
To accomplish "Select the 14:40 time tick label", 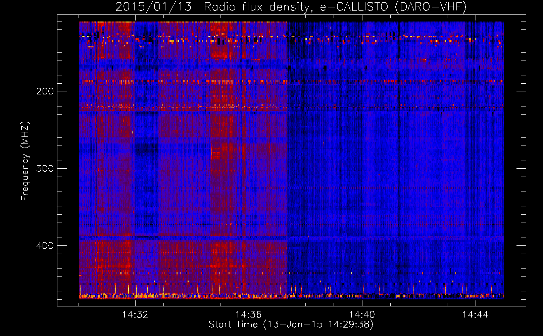I will tap(362, 315).
